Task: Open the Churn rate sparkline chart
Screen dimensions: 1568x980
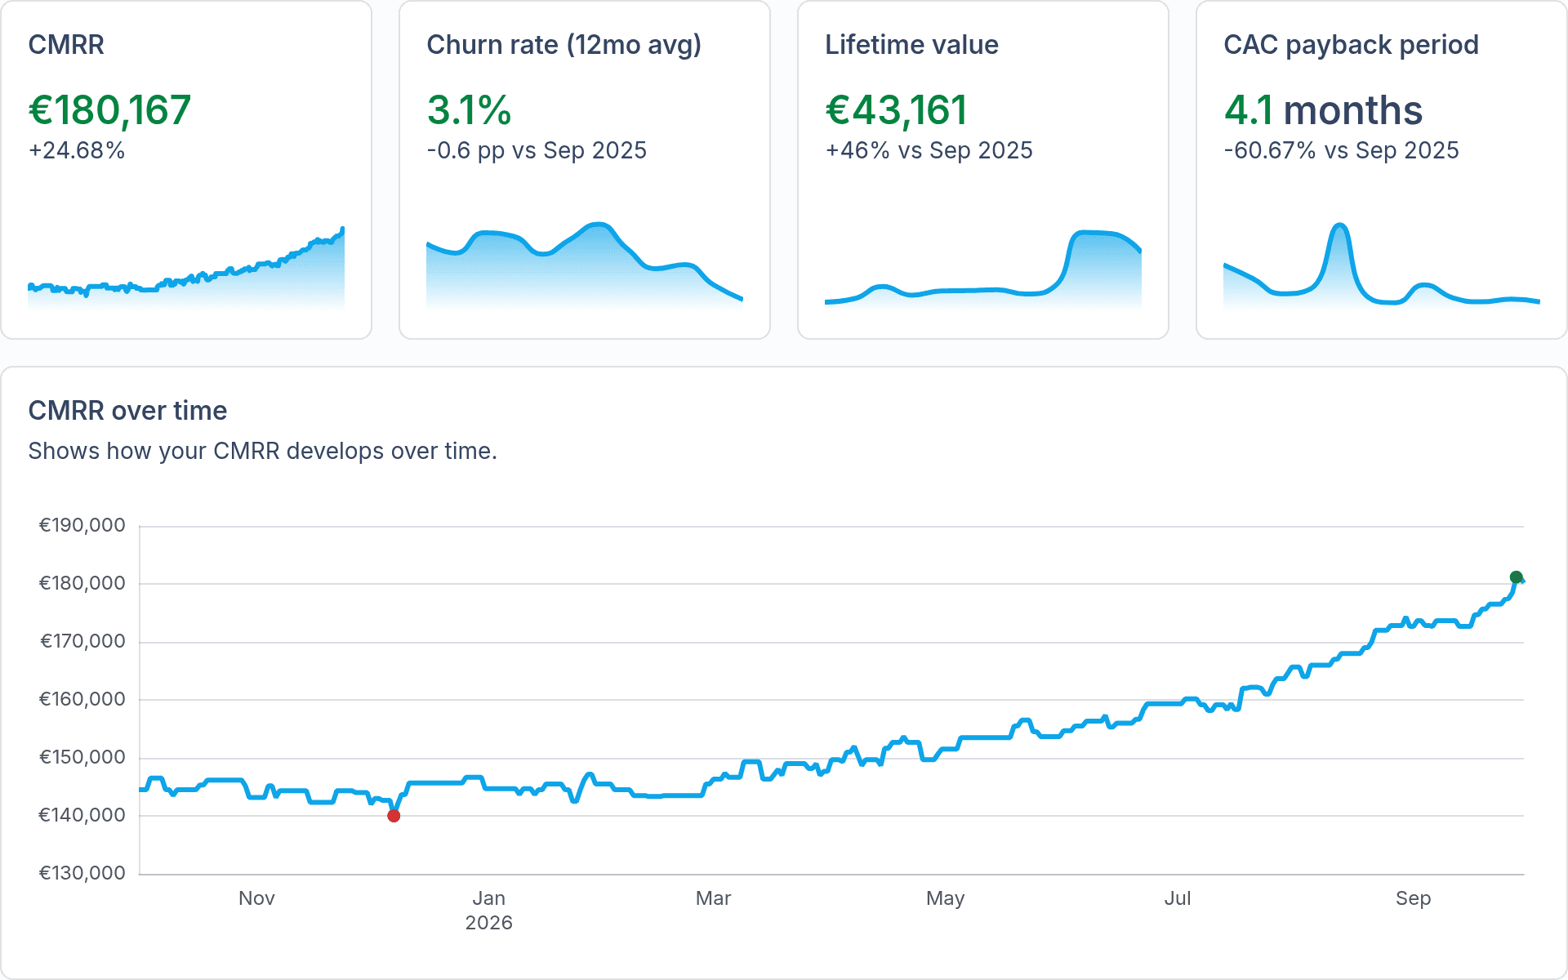Action: 585,266
